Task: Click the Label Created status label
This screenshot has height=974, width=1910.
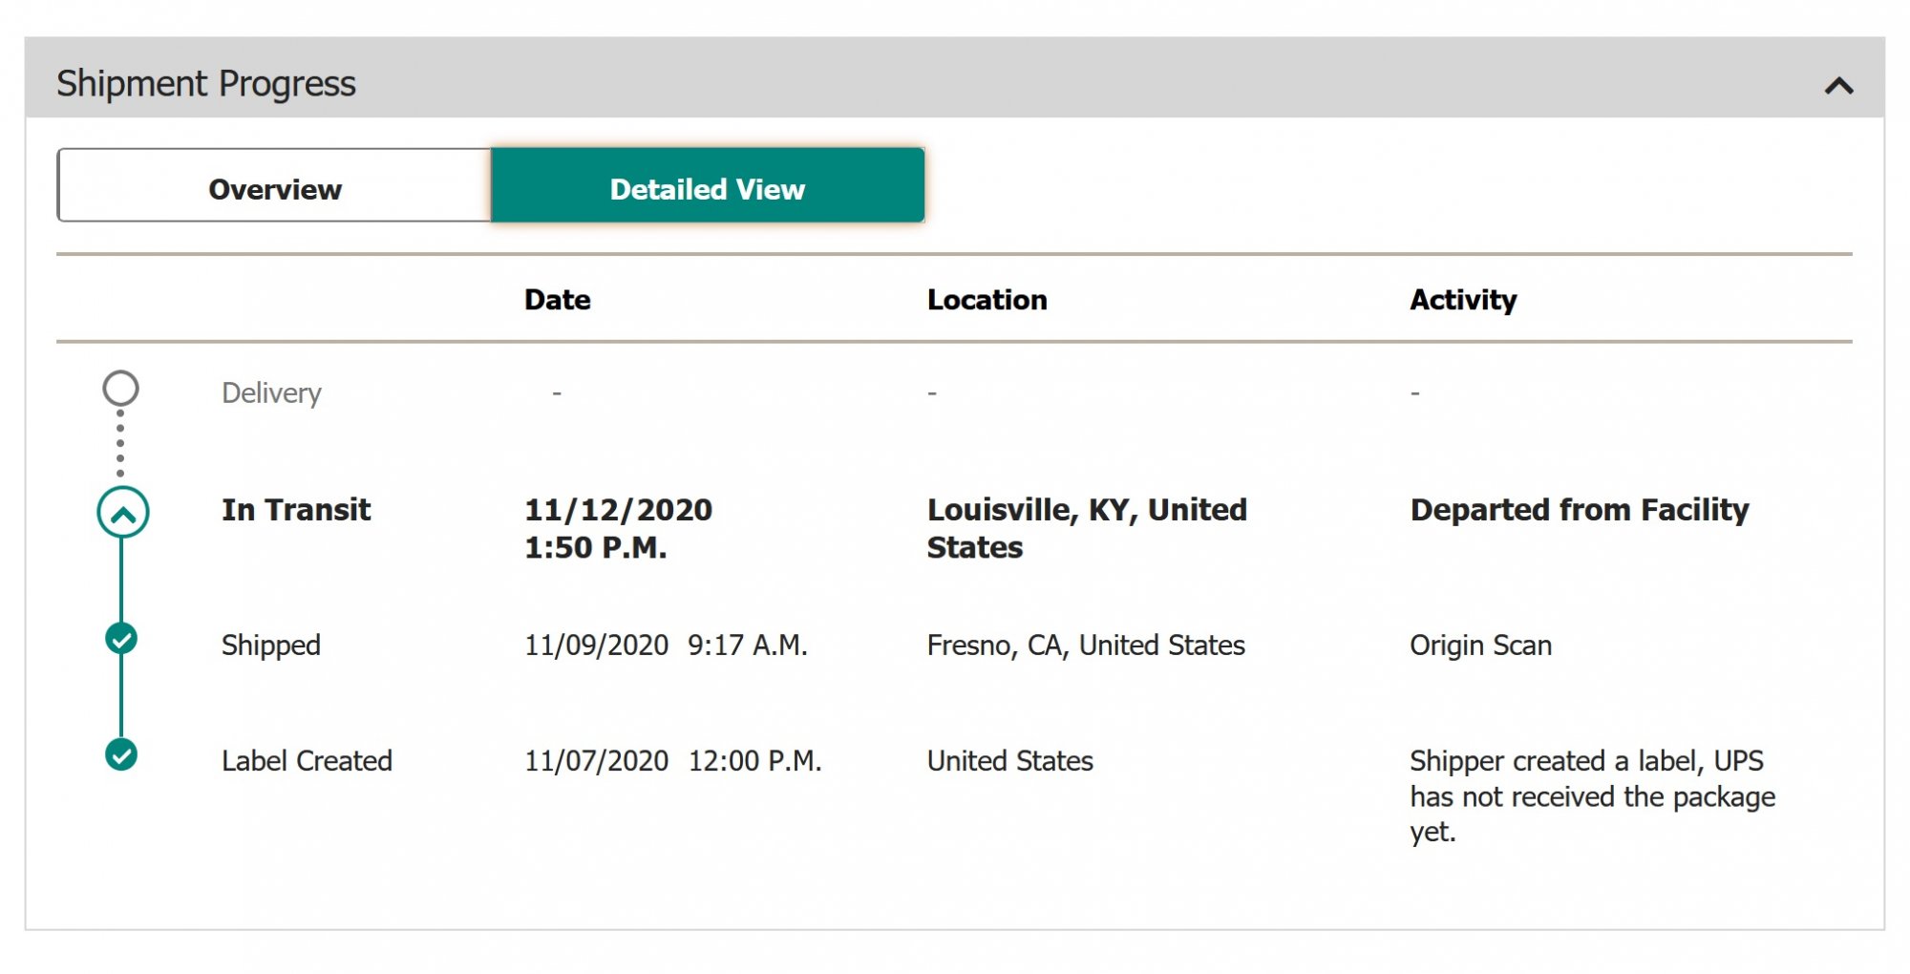Action: pyautogui.click(x=307, y=761)
